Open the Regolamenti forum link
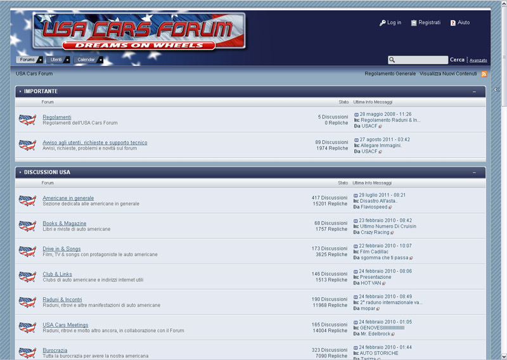Image resolution: width=507 pixels, height=360 pixels. tap(57, 117)
